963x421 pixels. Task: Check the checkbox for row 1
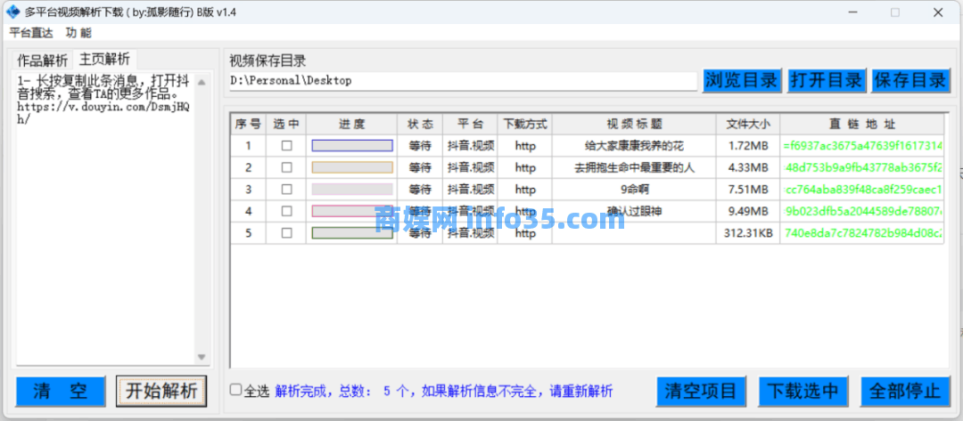(x=286, y=145)
